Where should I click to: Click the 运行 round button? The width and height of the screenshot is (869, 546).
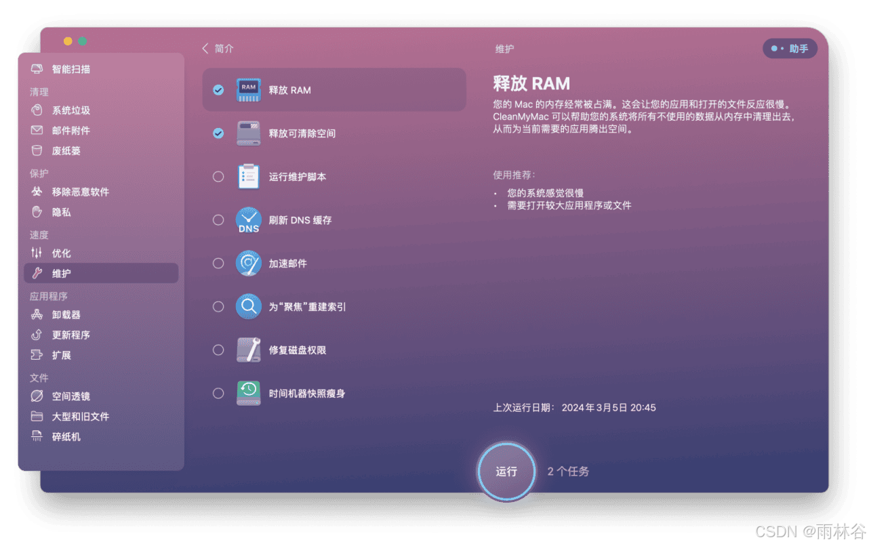506,471
